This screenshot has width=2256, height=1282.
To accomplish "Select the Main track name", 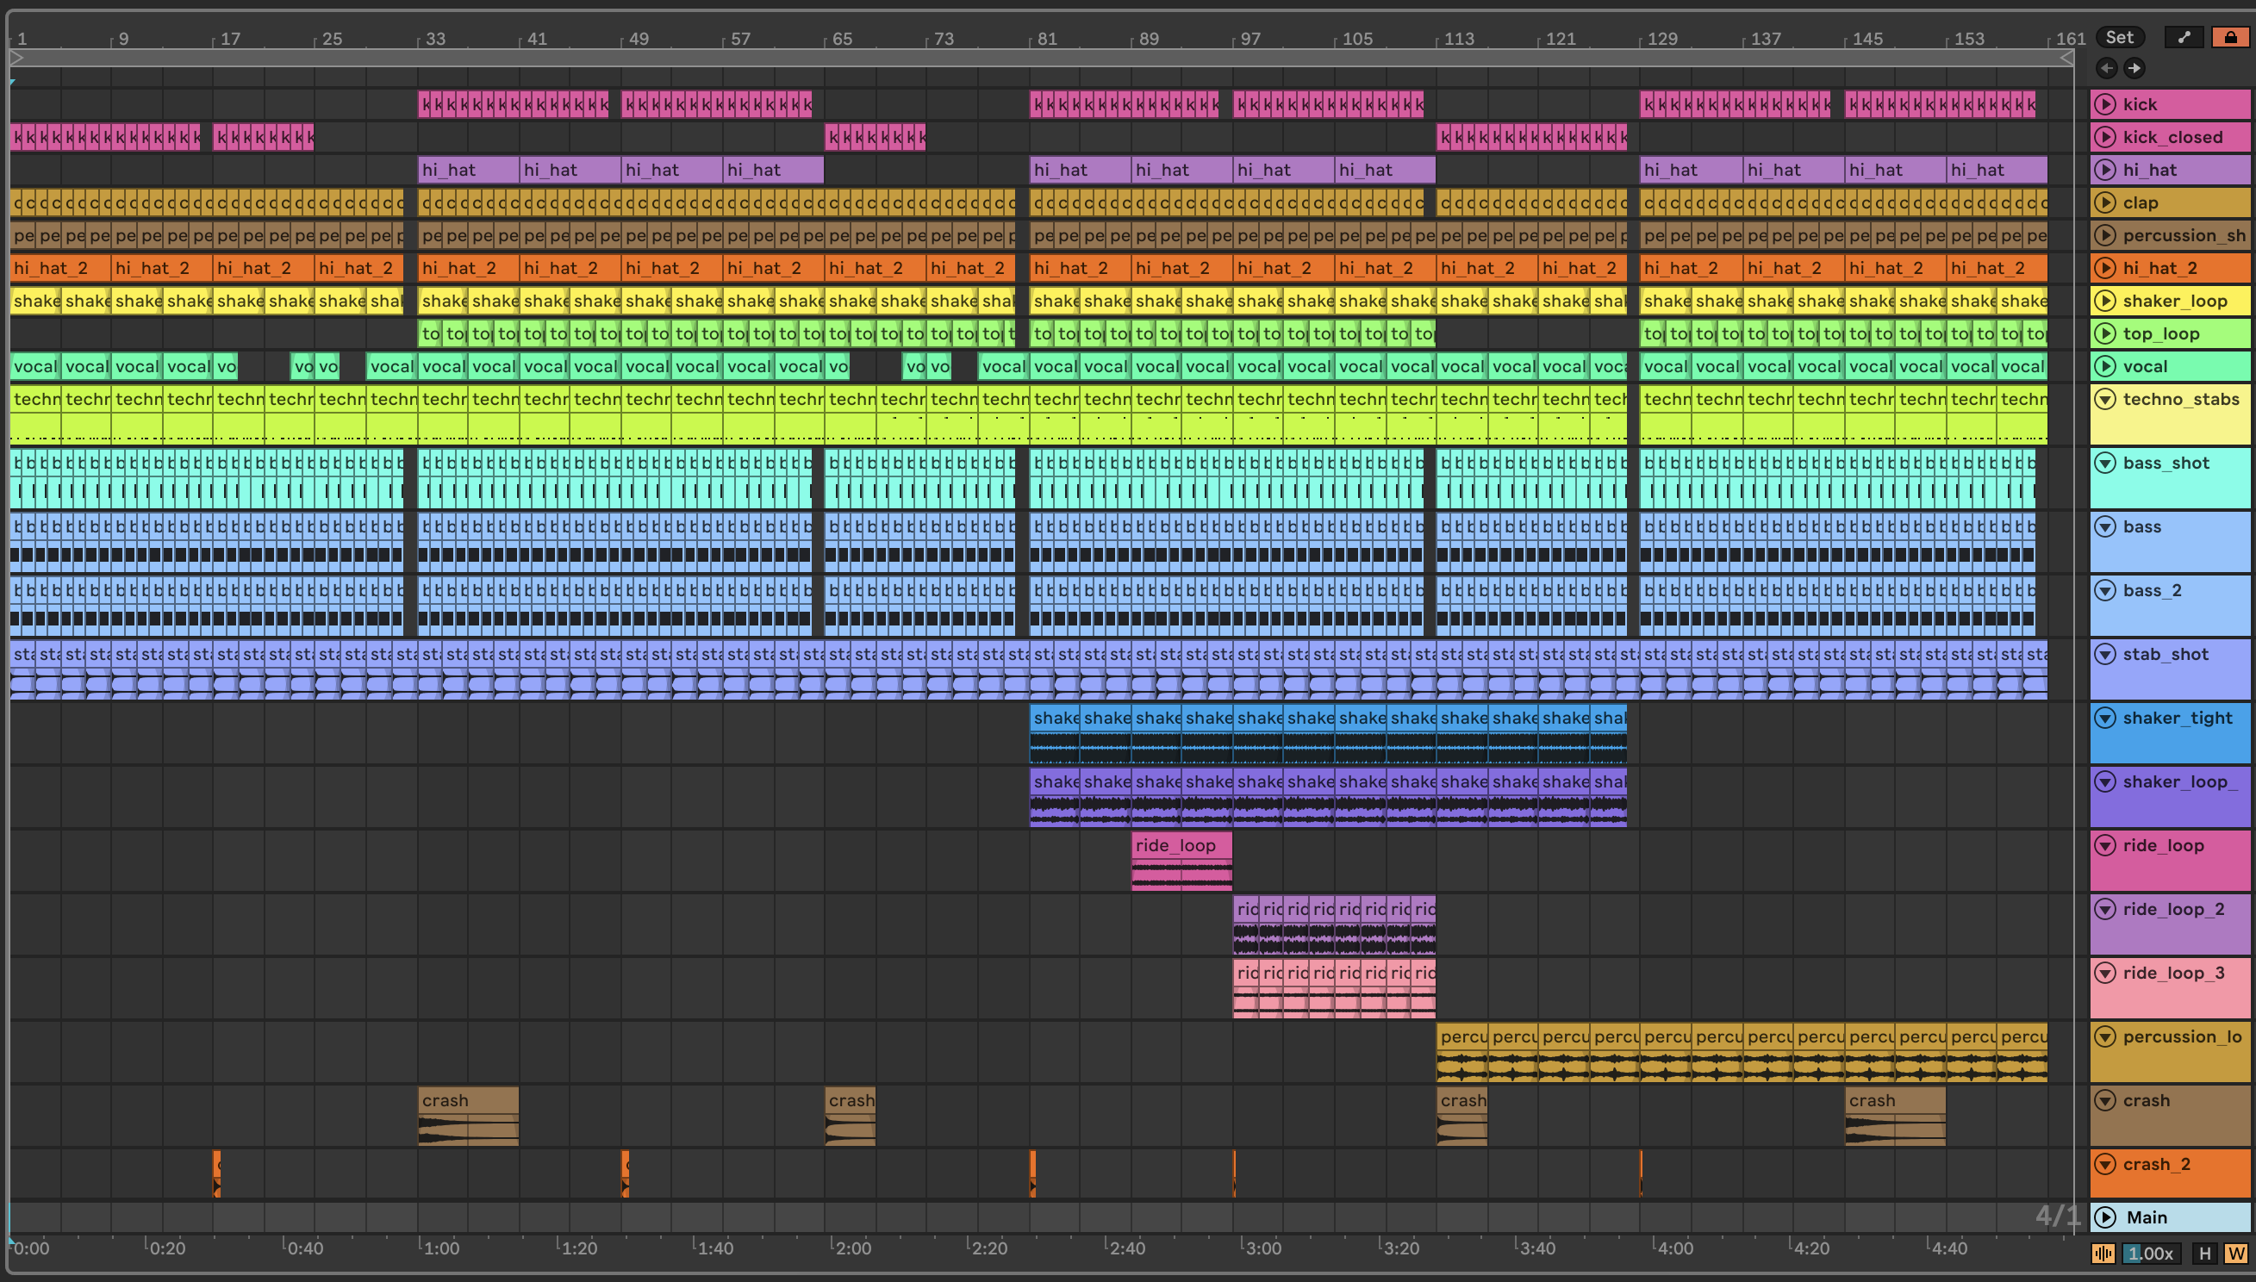I will [x=2146, y=1217].
